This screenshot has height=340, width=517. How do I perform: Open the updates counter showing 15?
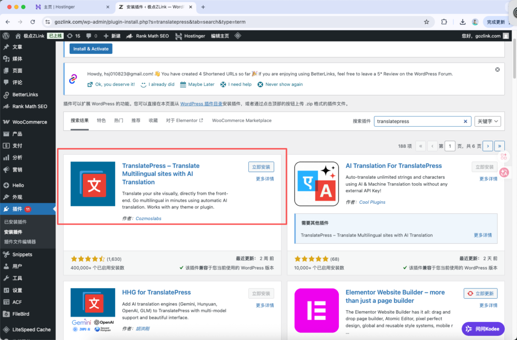pyautogui.click(x=74, y=36)
